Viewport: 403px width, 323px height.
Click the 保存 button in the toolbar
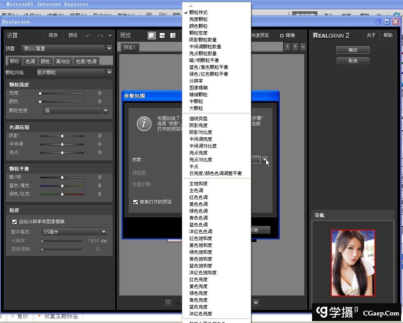(x=53, y=35)
